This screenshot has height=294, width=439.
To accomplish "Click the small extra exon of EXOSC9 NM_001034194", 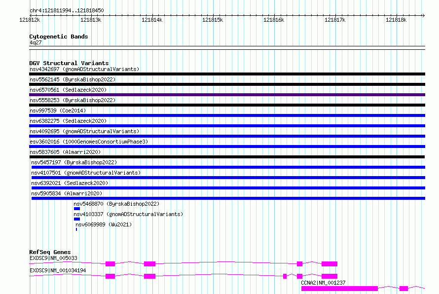I will pos(285,276).
